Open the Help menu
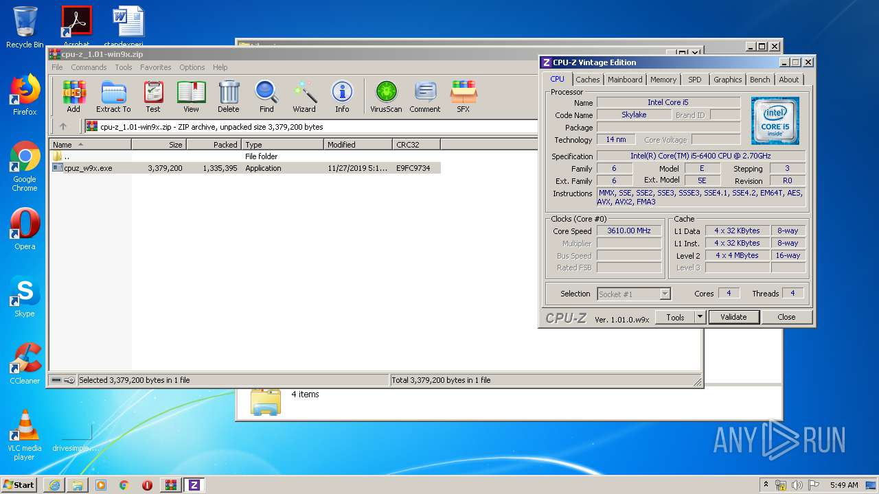 click(x=220, y=67)
